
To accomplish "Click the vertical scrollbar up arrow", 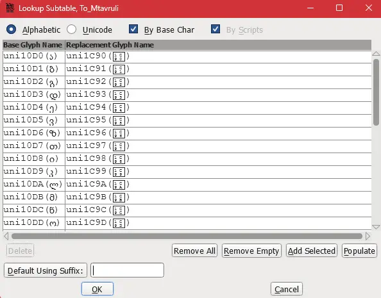I will click(x=376, y=54).
